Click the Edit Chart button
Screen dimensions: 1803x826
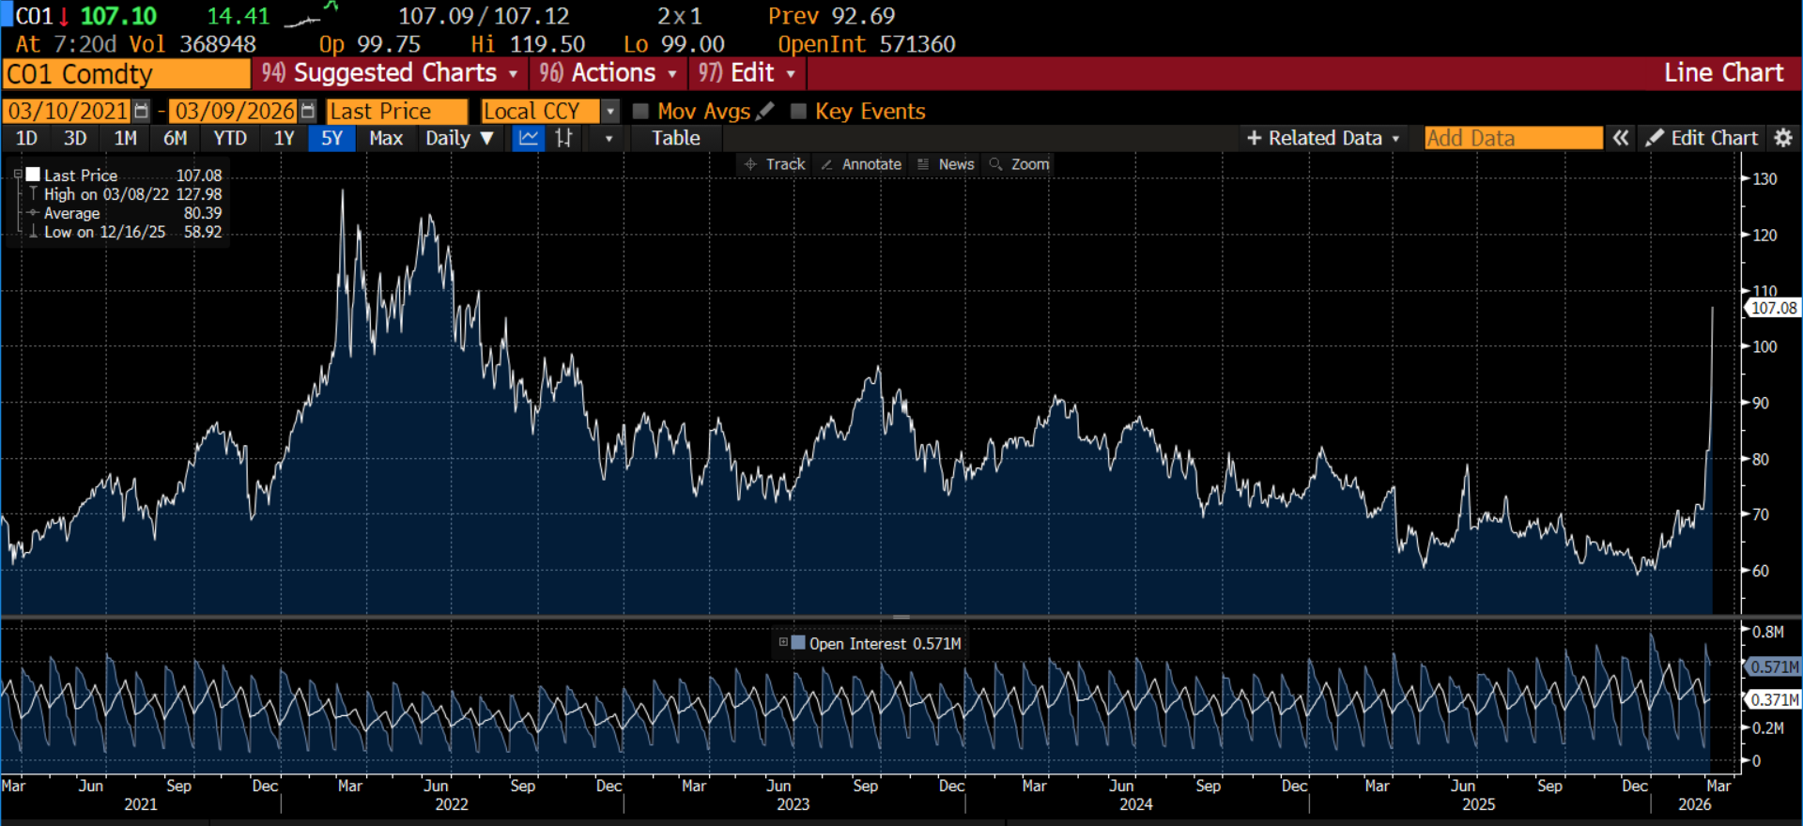(1702, 139)
